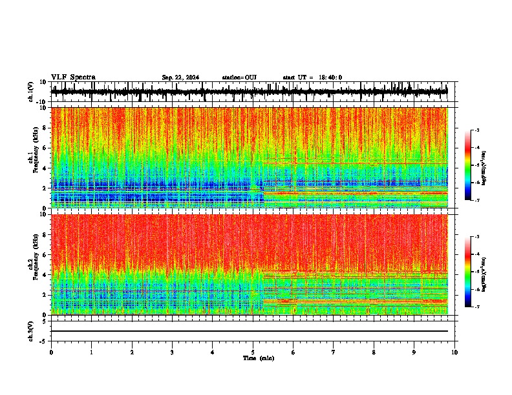Click the 'Time (min)' axis label
This screenshot has height=395, width=512.
(x=259, y=358)
